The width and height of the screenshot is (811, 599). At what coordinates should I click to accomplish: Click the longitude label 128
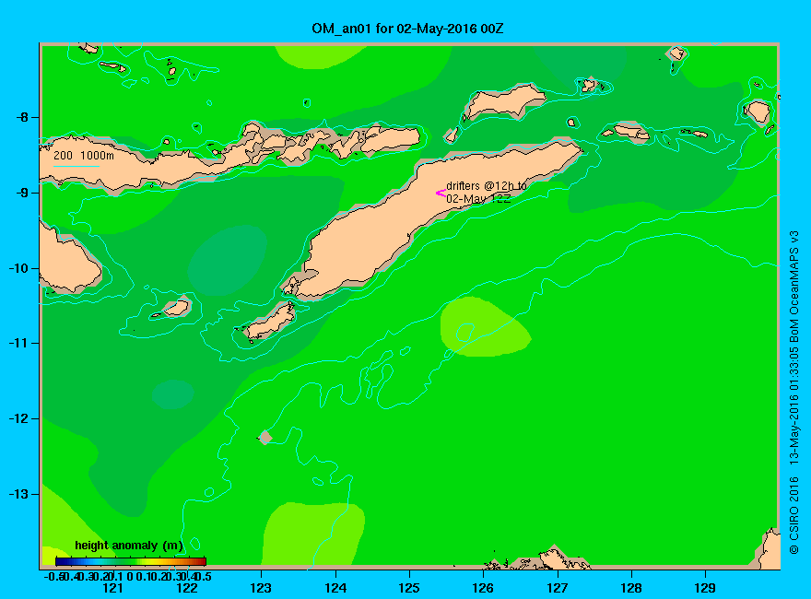[631, 588]
